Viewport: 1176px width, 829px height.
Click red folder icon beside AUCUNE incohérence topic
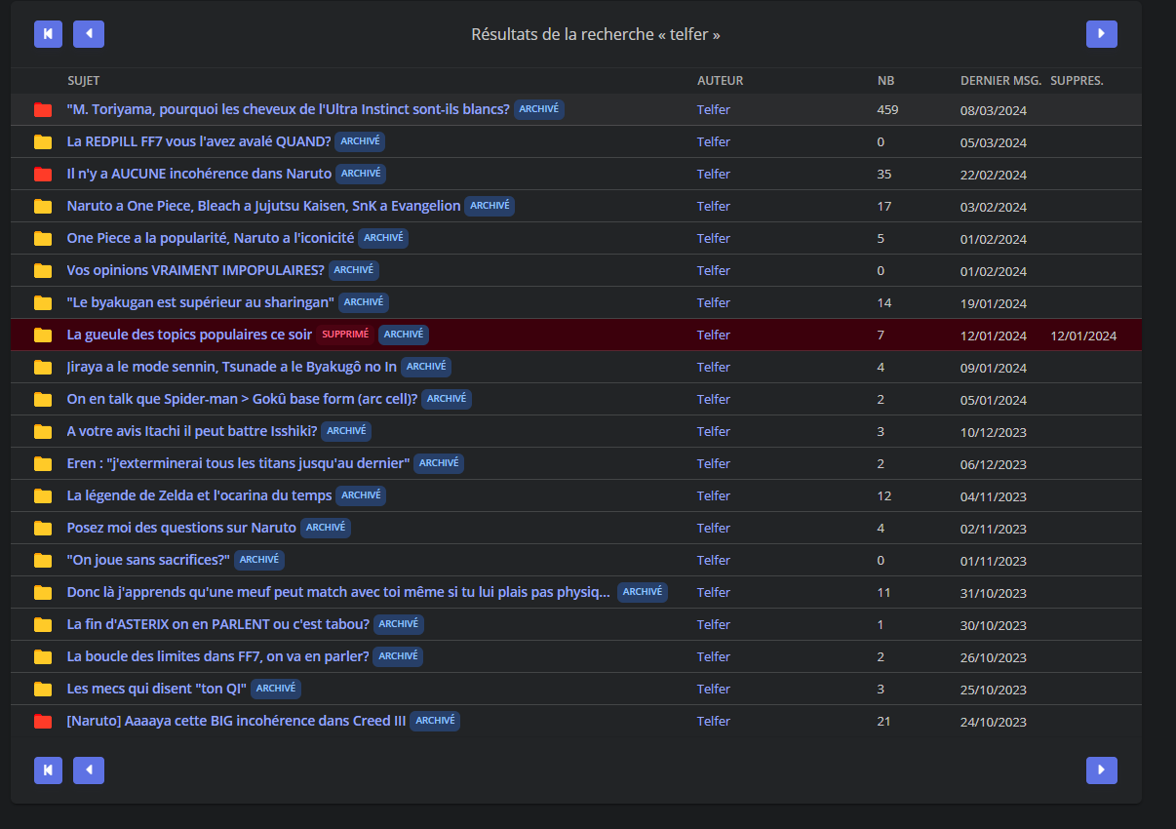point(43,175)
